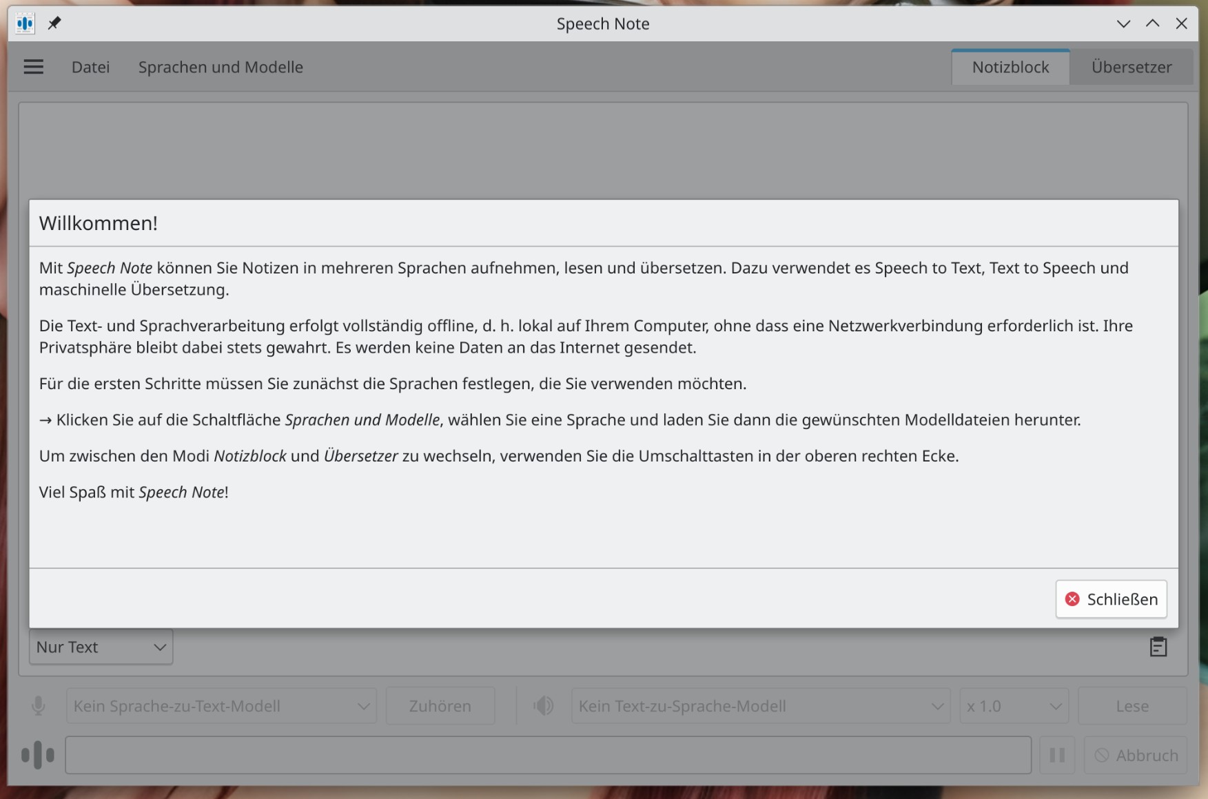The height and width of the screenshot is (799, 1208).
Task: Open the hamburger main menu
Action: [x=33, y=67]
